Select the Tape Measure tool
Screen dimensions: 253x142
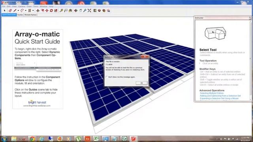coord(61,11)
